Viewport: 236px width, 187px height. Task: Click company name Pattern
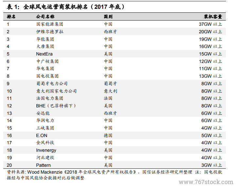pos(43,165)
